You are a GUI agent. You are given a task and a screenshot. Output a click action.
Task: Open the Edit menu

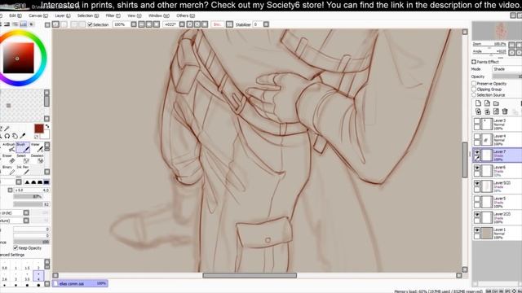click(x=15, y=15)
